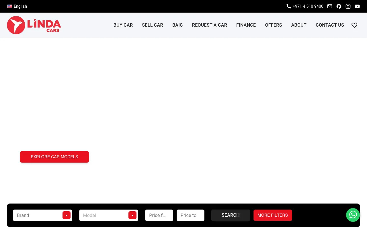Expand the Brand dropdown arrow
367x229 pixels.
[67, 215]
